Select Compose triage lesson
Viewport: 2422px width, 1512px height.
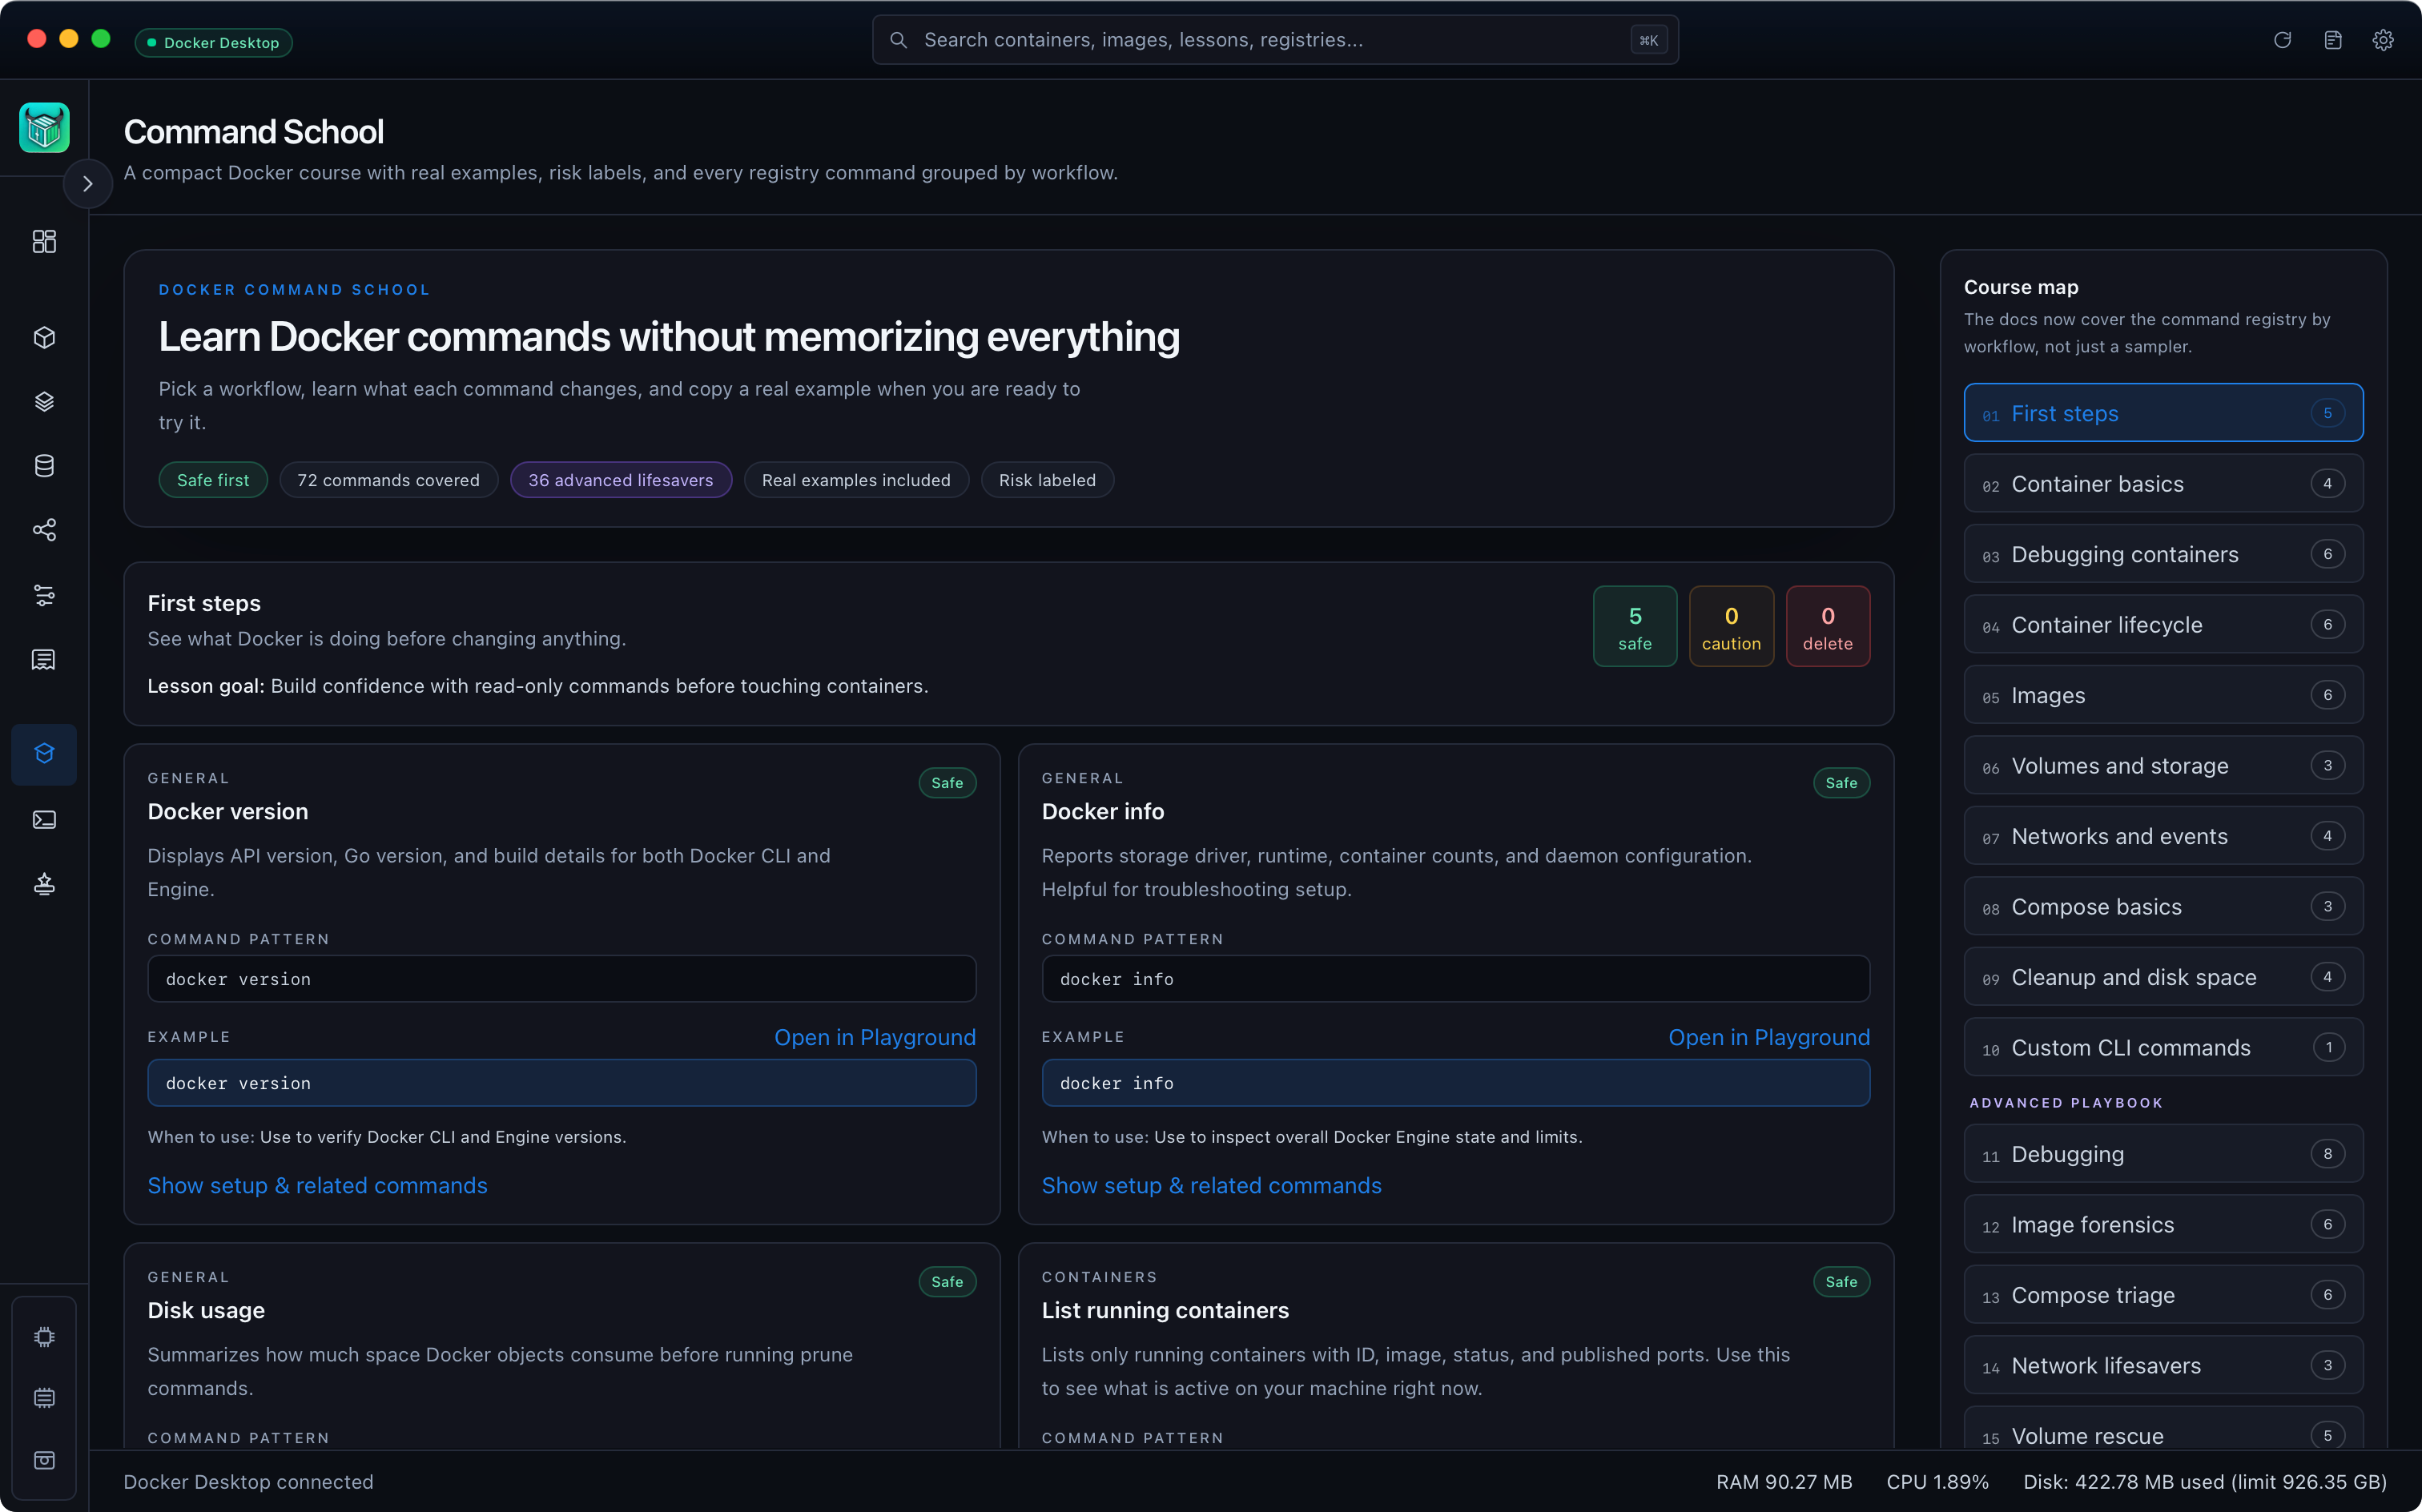(x=2163, y=1295)
